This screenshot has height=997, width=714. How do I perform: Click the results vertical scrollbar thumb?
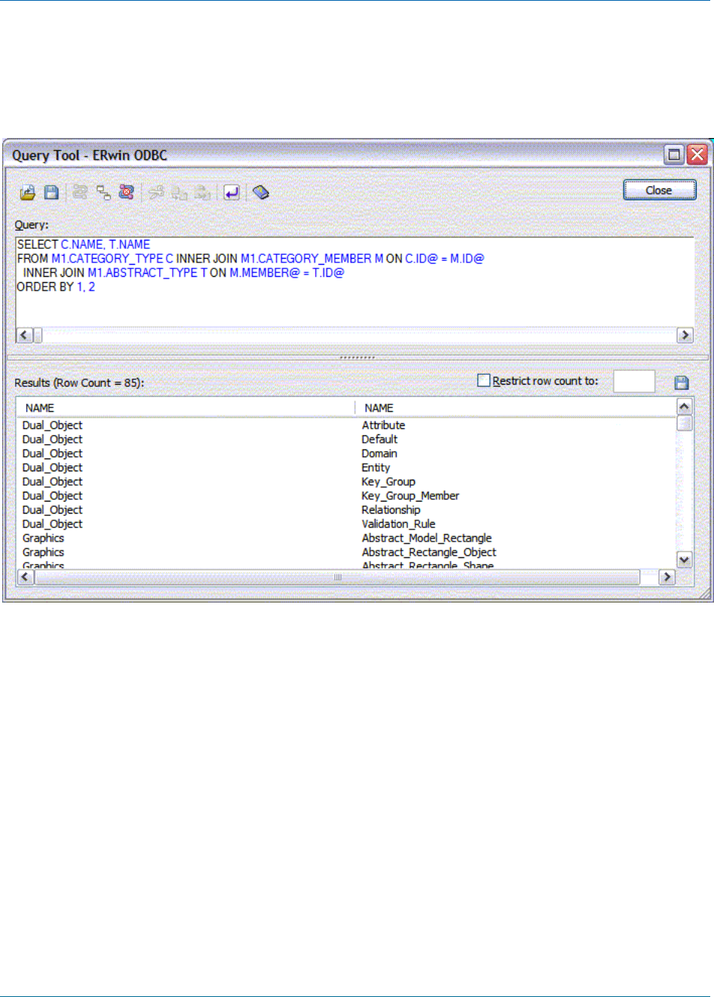685,422
